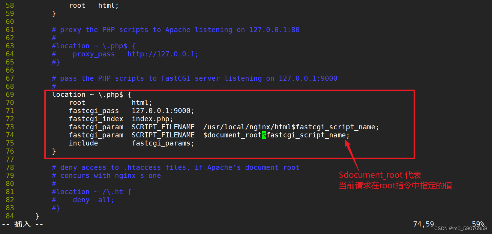The image size is (492, 234).
Task: Click 'deny' on line 82
Action: click(81, 200)
